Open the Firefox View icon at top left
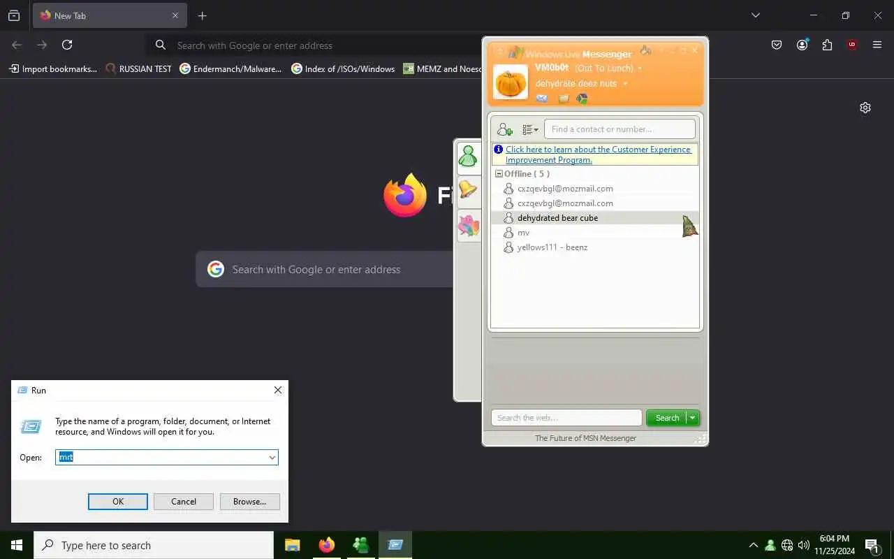 (14, 15)
